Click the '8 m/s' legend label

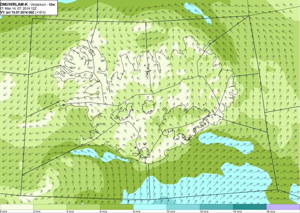click(x=136, y=211)
